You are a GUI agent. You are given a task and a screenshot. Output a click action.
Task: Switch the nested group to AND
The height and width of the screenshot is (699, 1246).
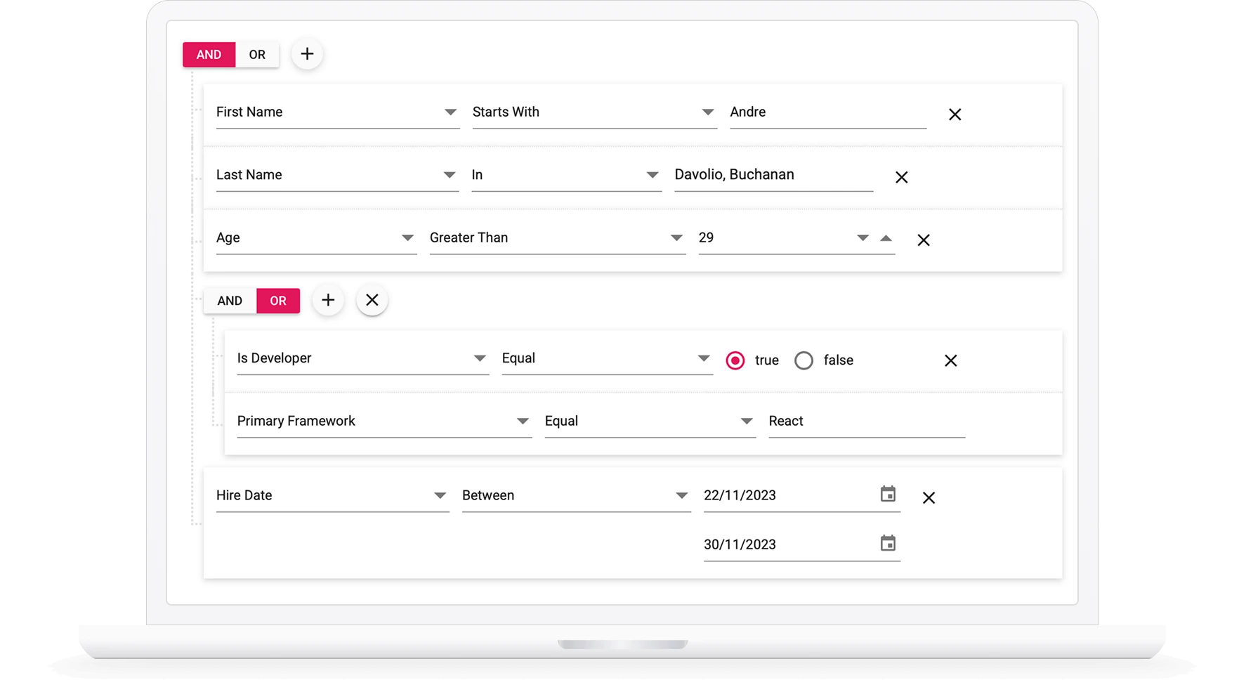pyautogui.click(x=230, y=301)
